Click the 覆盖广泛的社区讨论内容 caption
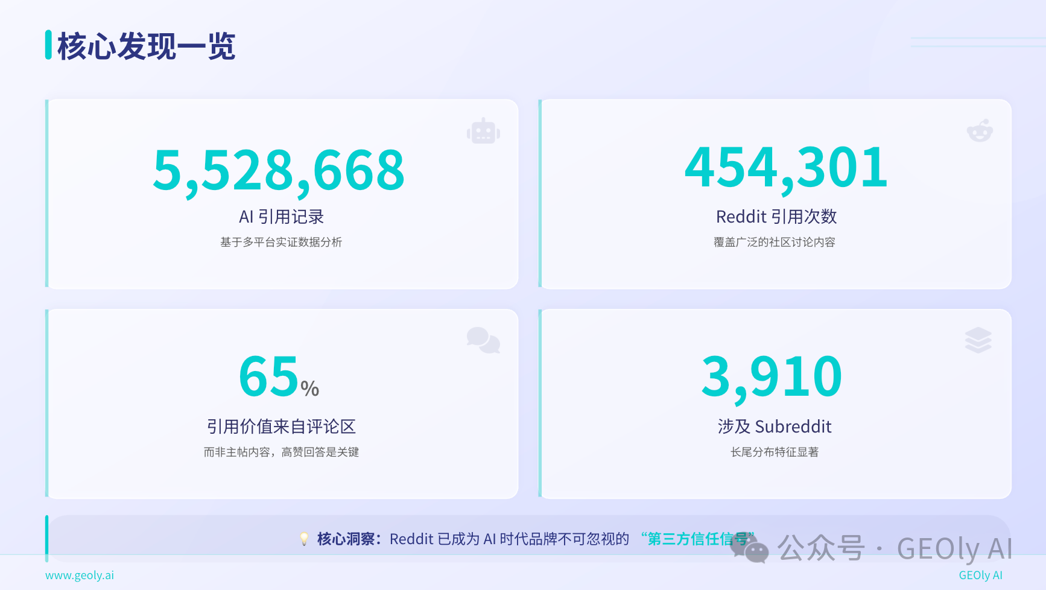 pos(775,242)
